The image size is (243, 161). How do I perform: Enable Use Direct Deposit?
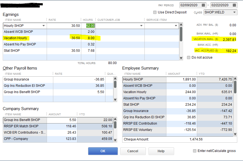click(x=155, y=12)
